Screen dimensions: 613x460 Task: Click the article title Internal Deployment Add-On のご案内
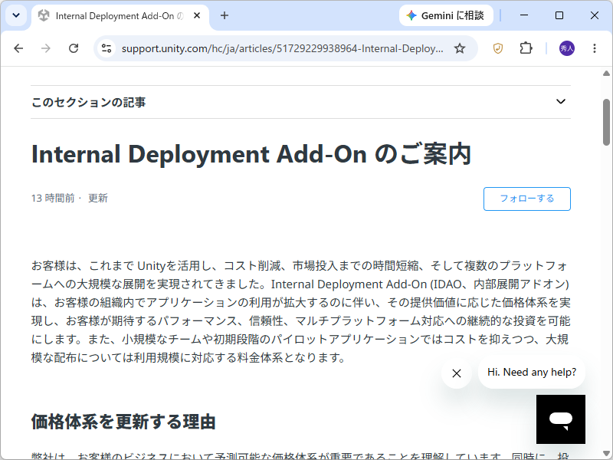(251, 154)
